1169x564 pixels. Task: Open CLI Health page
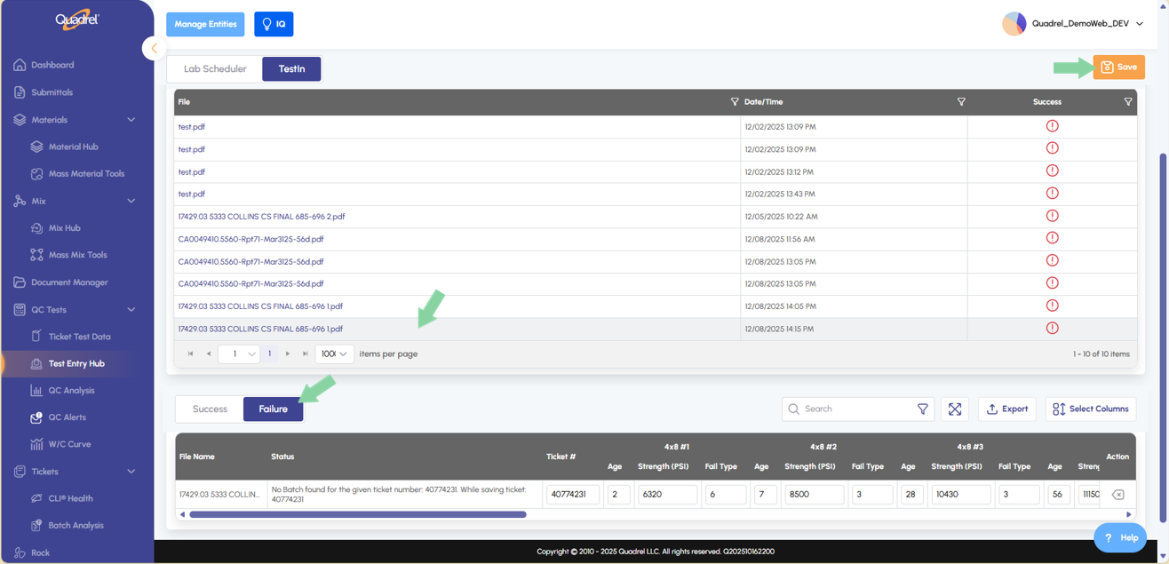[x=70, y=498]
